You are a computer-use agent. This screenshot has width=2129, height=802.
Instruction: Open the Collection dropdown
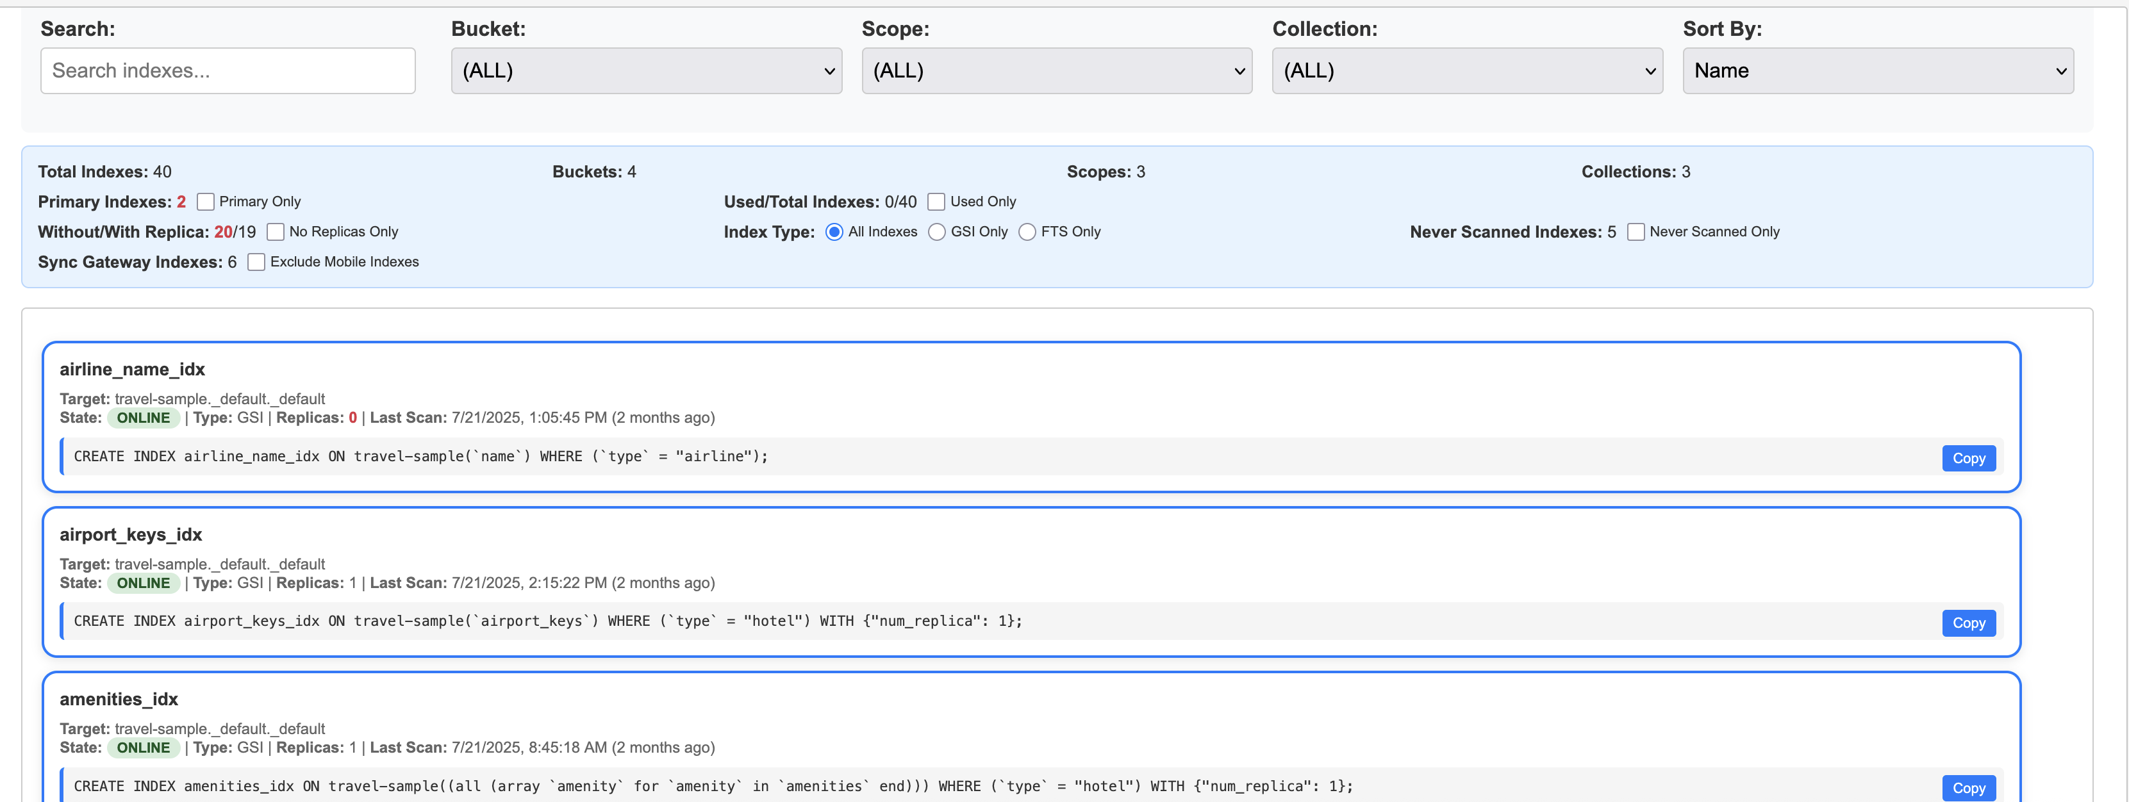pyautogui.click(x=1466, y=70)
